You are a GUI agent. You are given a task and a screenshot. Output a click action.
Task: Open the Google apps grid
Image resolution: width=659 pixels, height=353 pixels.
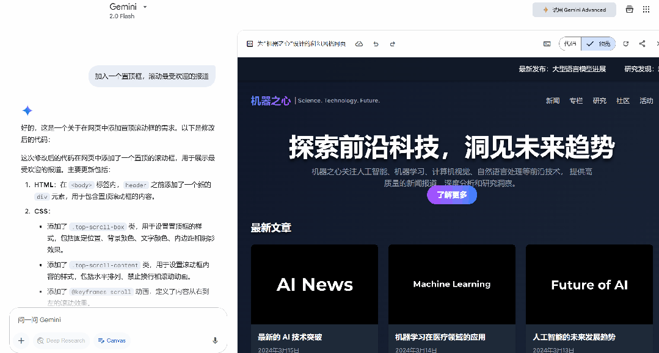pos(646,9)
